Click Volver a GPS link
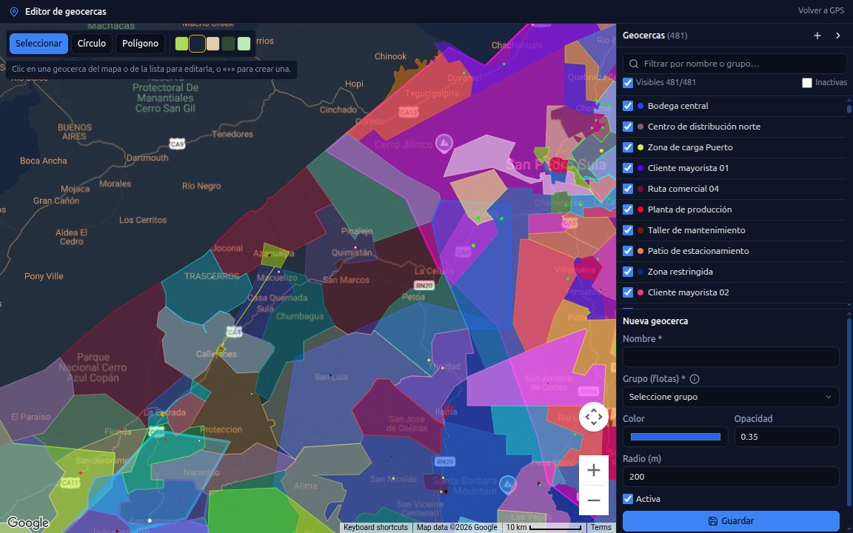This screenshot has height=533, width=853. point(821,11)
